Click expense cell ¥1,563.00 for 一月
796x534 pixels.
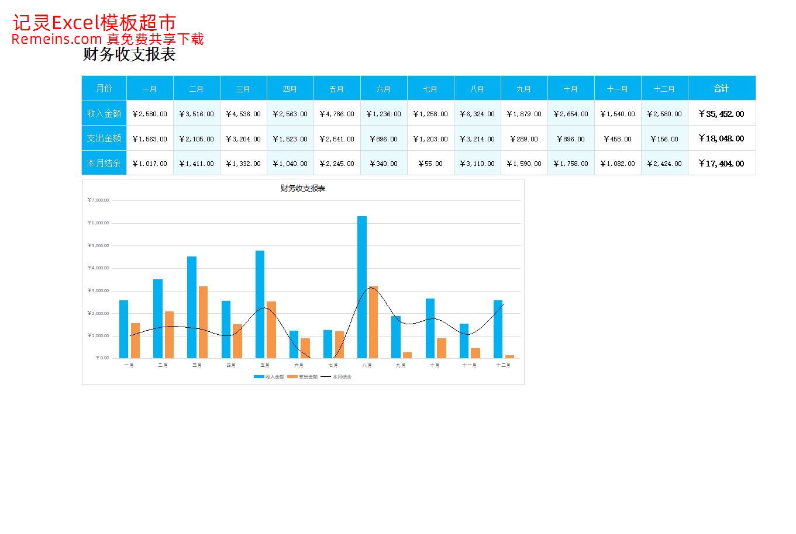pos(150,138)
